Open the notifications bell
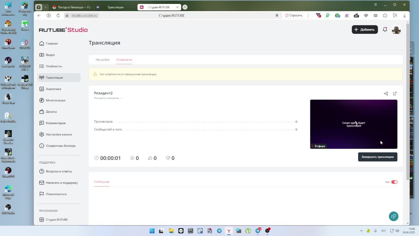This screenshot has height=236, width=419. 385,29
